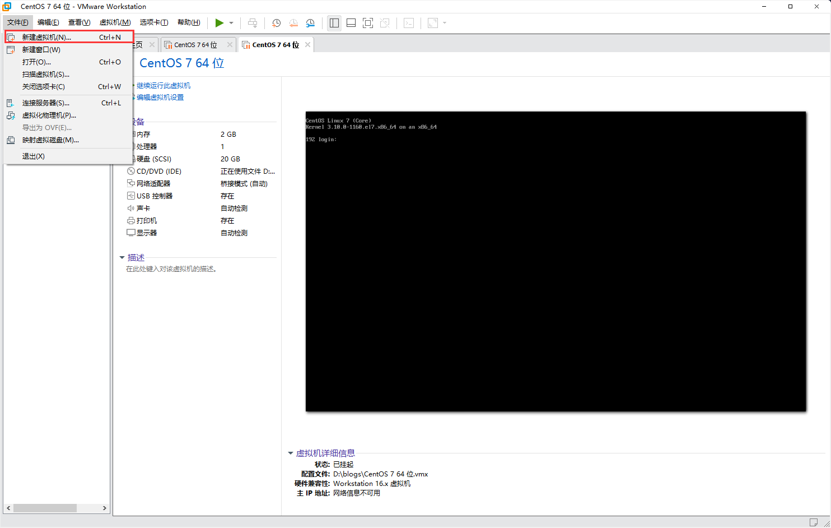Collapse the 虚拟机详细信息 section
The image size is (831, 528).
(291, 453)
